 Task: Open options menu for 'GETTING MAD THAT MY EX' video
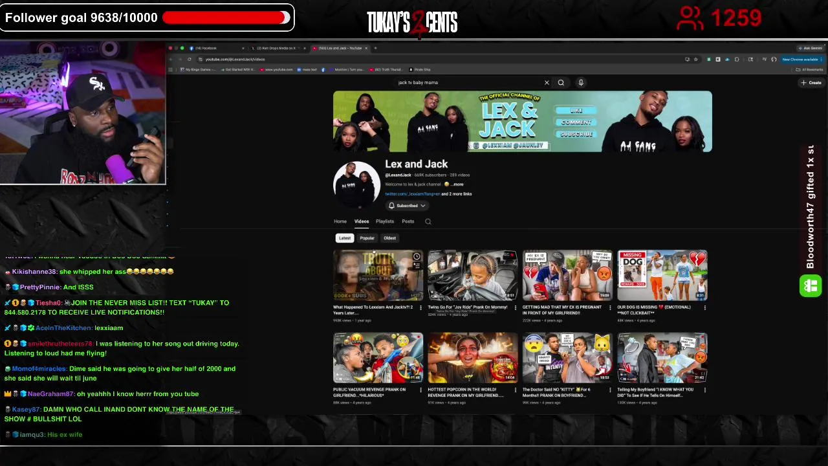click(610, 308)
